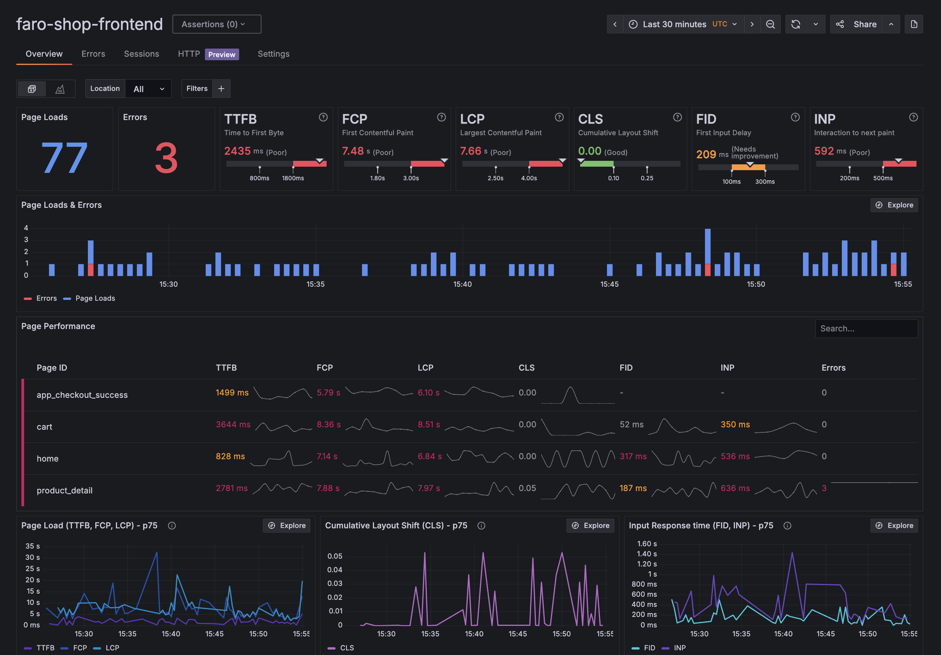941x655 pixels.
Task: Switch to the Sessions tab
Action: (x=141, y=54)
